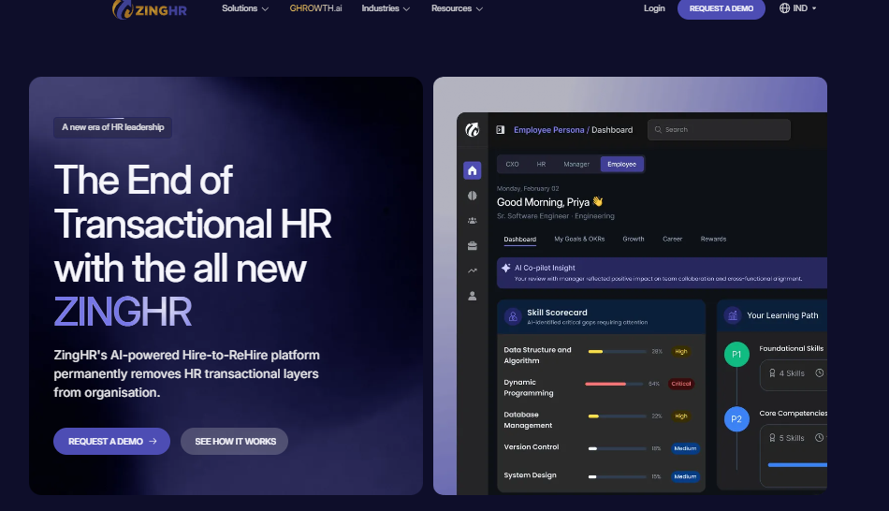Expand the Resources dropdown menu
This screenshot has width=889, height=511.
click(x=457, y=8)
